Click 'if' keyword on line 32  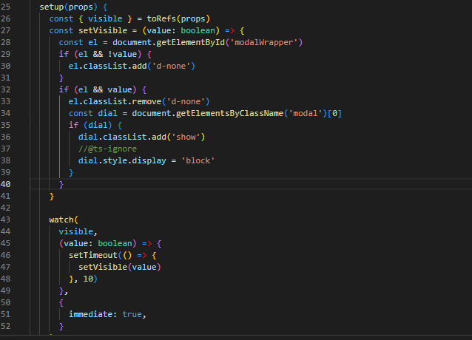[64, 89]
